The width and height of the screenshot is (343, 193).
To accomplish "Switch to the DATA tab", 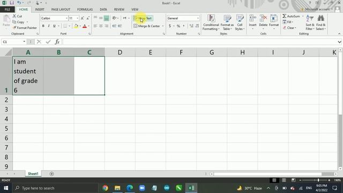I will pos(103,10).
